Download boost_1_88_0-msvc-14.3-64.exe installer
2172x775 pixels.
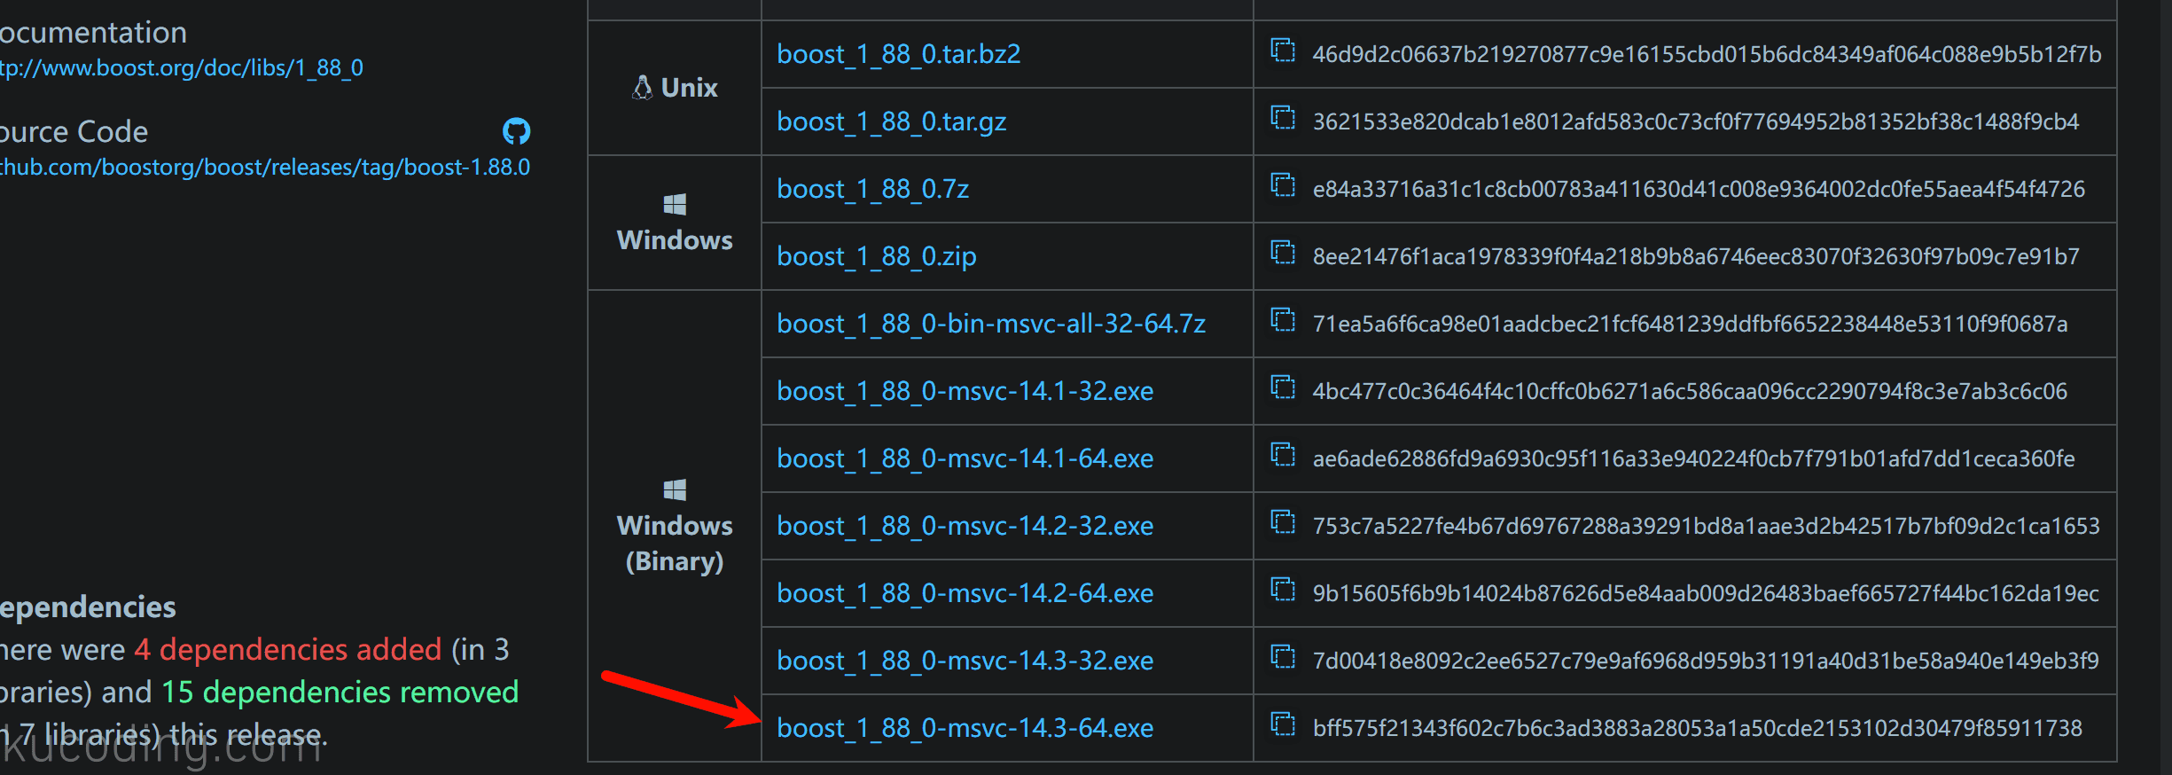pyautogui.click(x=965, y=728)
